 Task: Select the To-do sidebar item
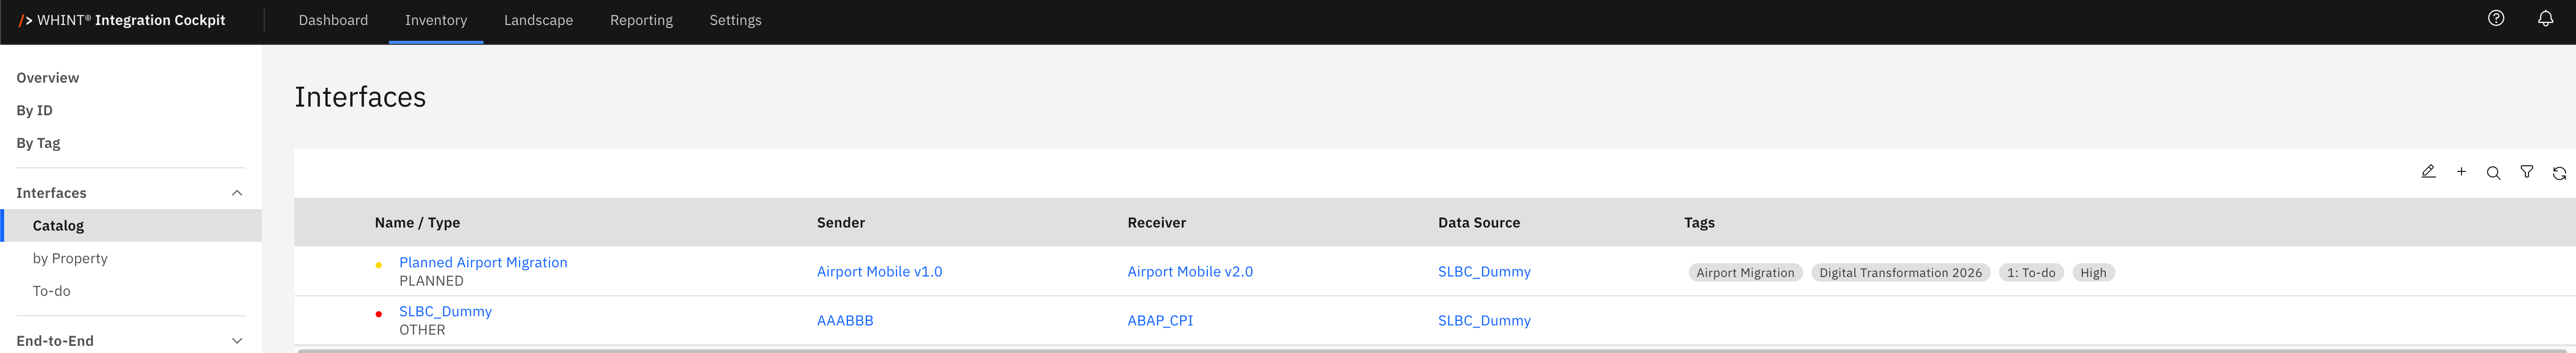[52, 291]
